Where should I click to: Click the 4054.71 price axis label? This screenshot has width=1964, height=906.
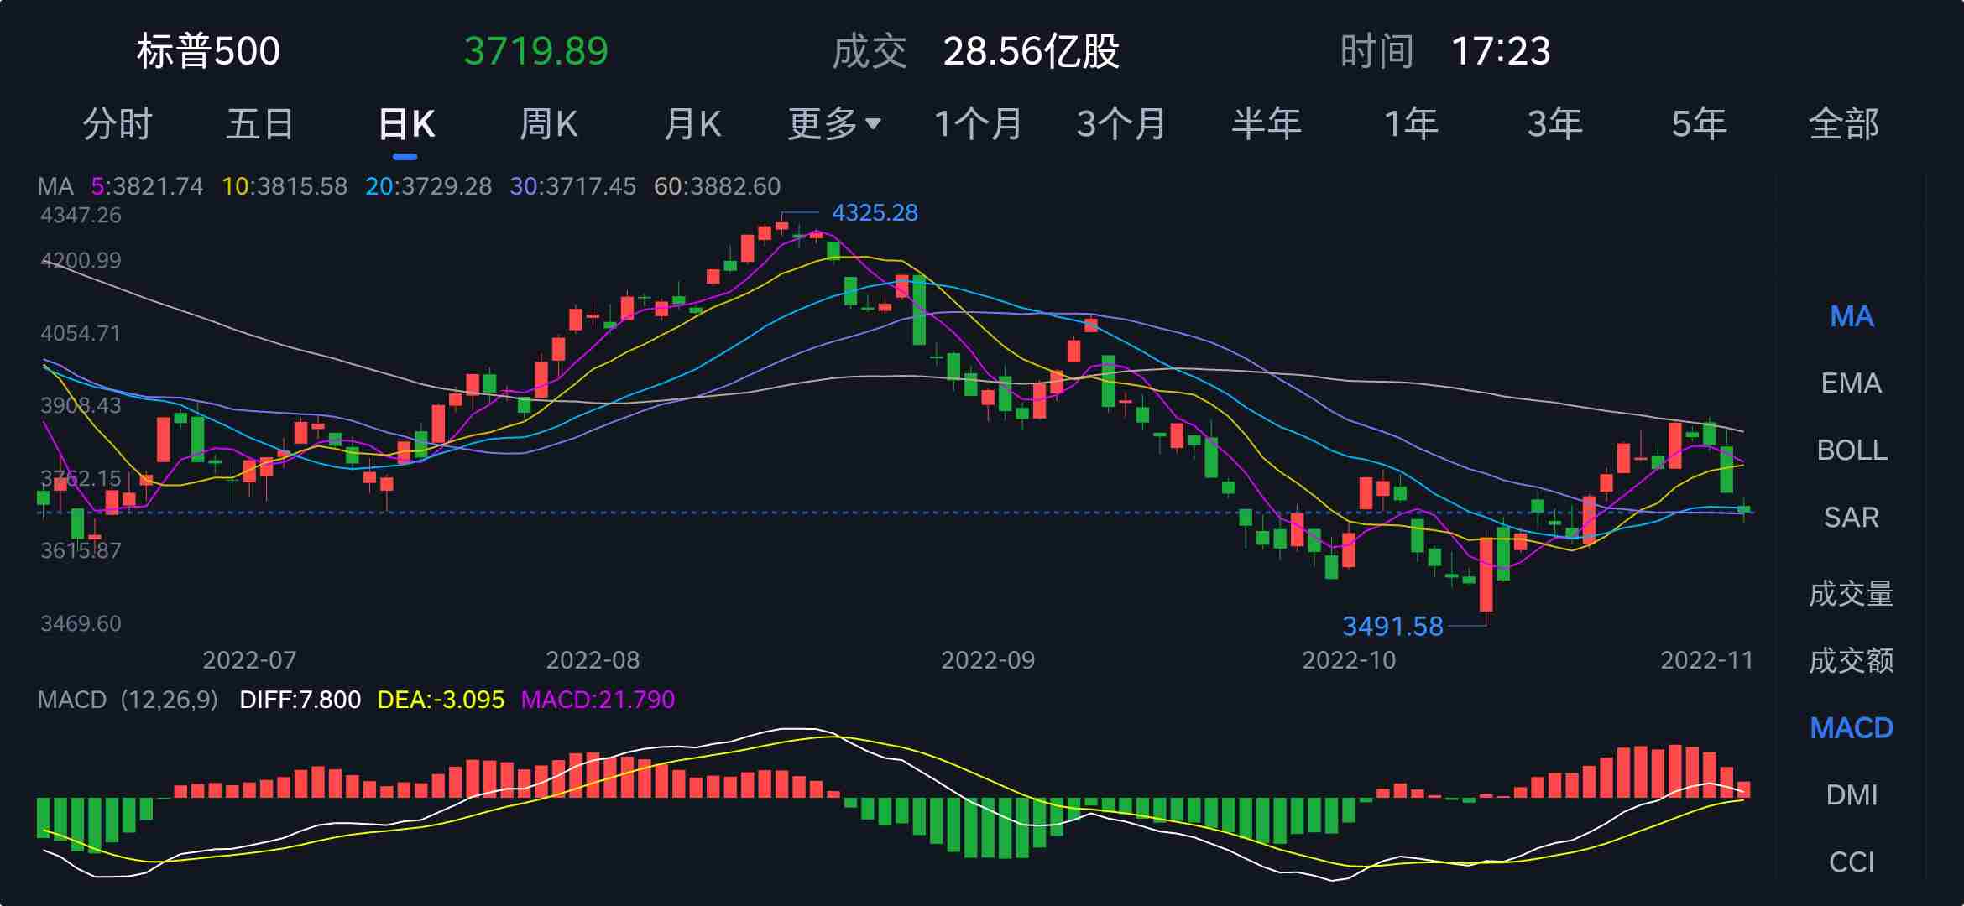81,334
